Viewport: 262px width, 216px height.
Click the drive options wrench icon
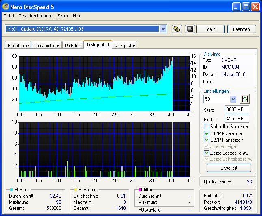(x=177, y=29)
